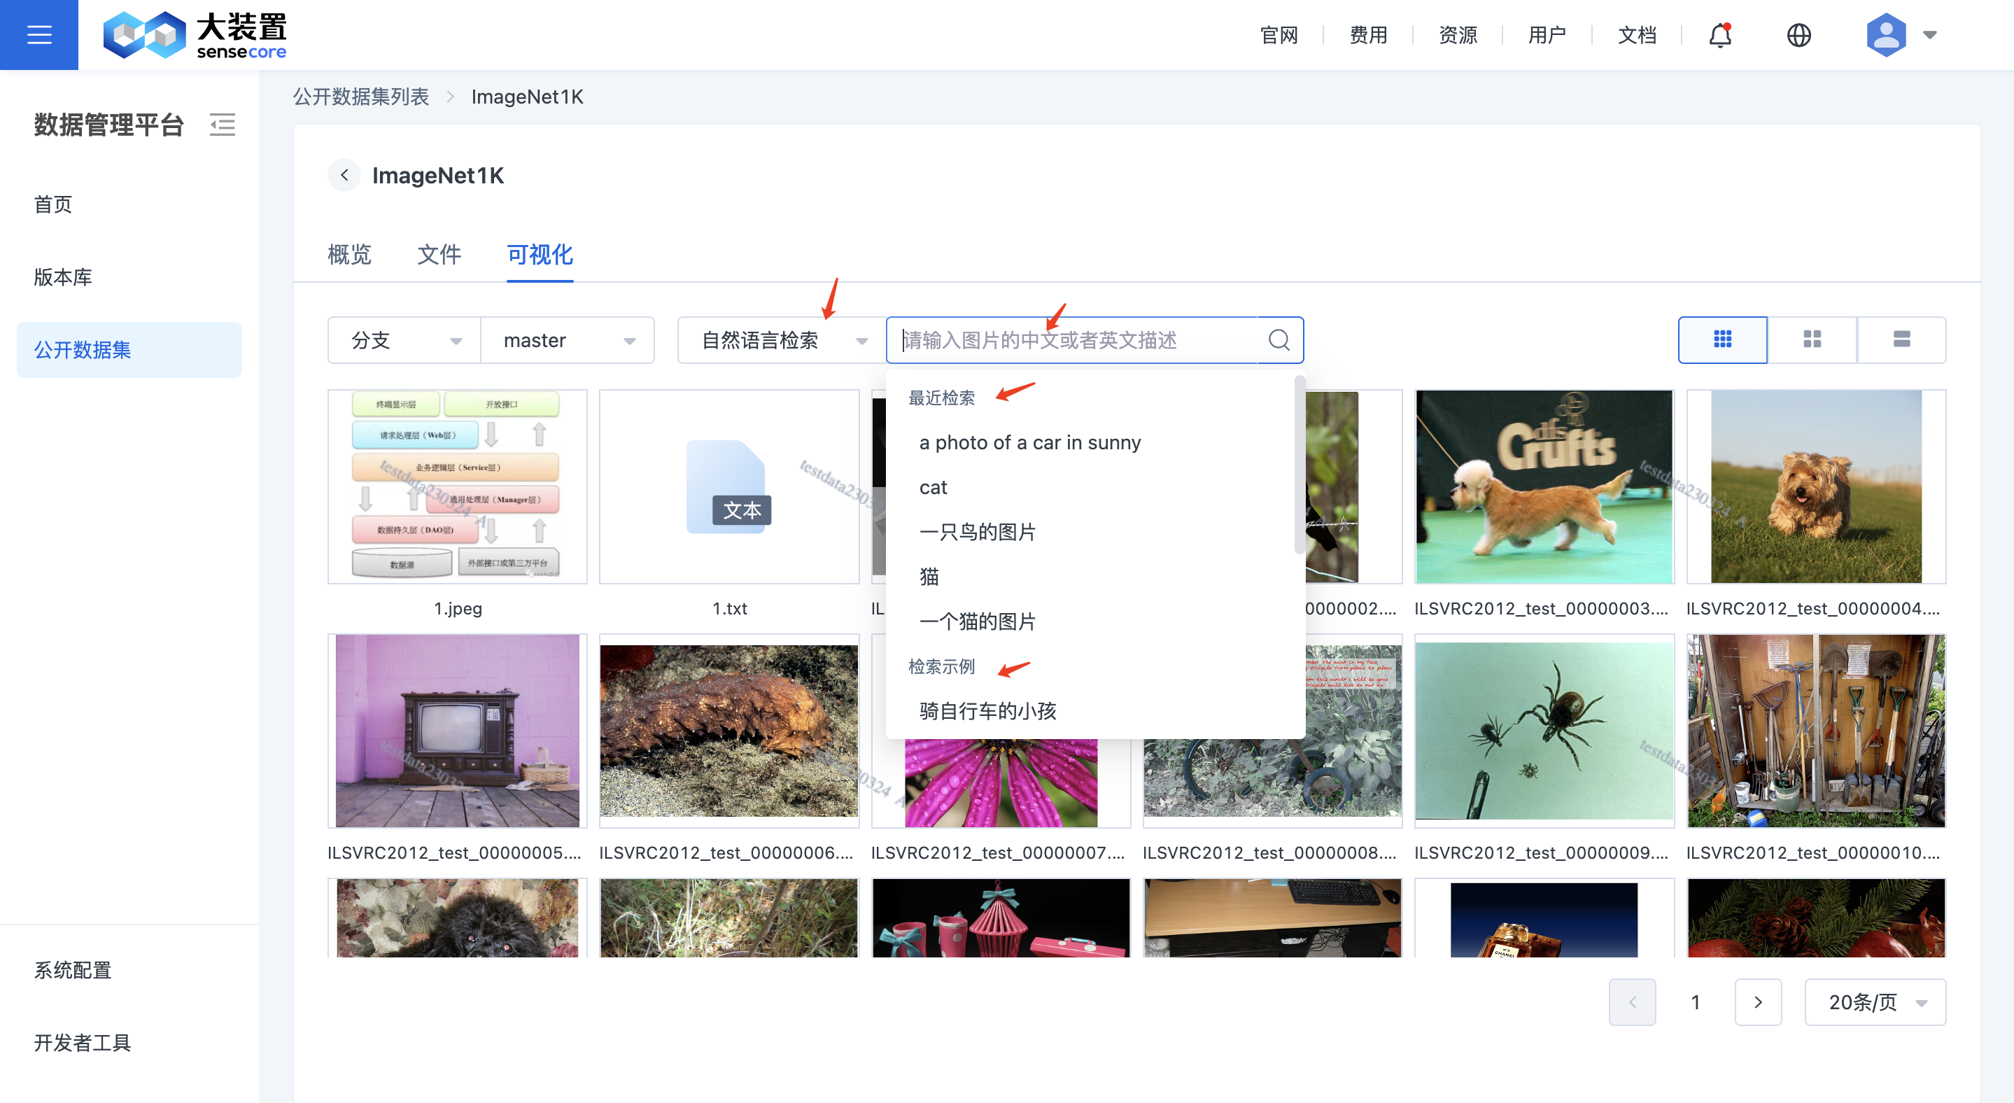This screenshot has width=2014, height=1103.
Task: Open the 自然语言检索 search mode dropdown
Action: (x=780, y=339)
